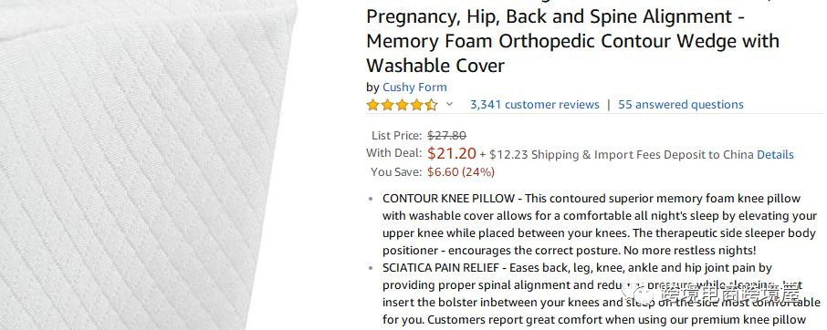
Task: Click the first gold rating star
Action: click(373, 105)
